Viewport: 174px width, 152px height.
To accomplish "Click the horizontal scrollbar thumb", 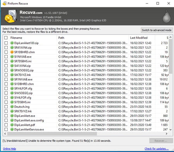I will (52, 134).
